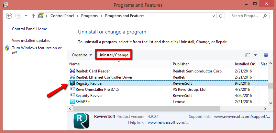This screenshot has height=133, width=276.
Task: Click the vertical scrollbar thumb
Action: [x=270, y=85]
